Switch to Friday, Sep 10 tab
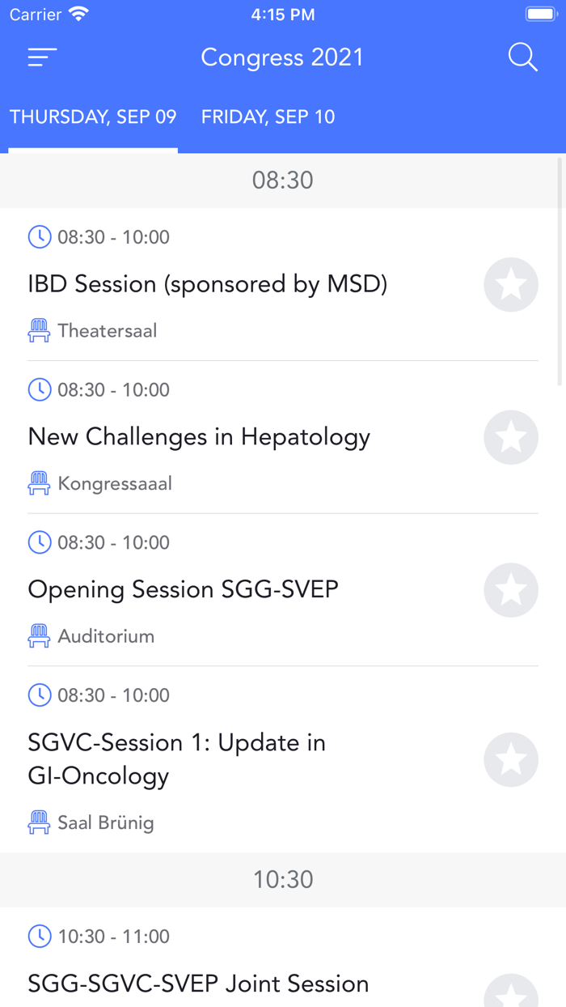The image size is (566, 1007). click(x=268, y=117)
